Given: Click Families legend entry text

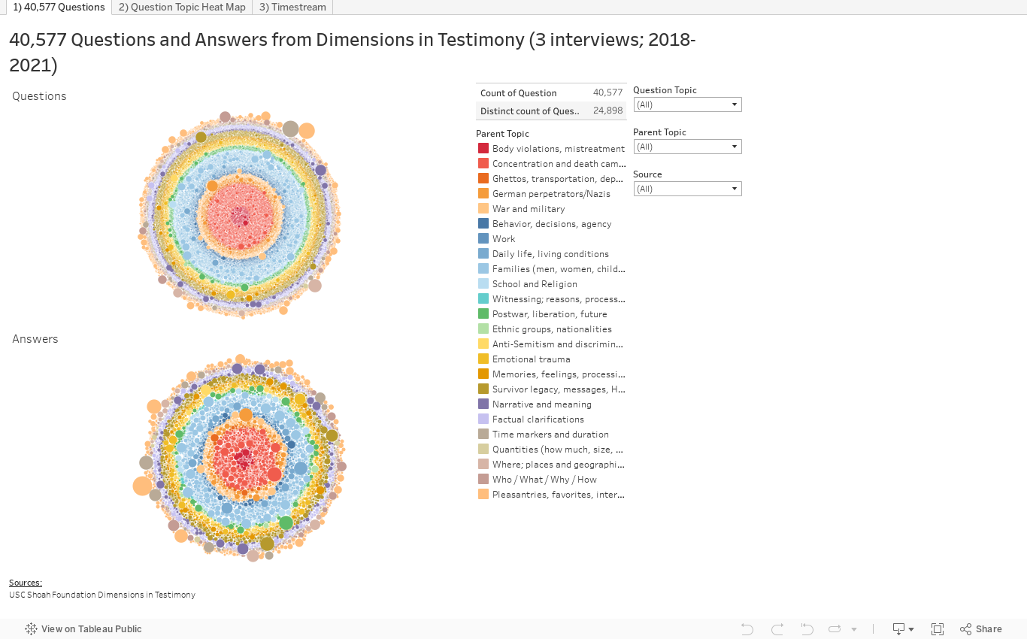Looking at the screenshot, I should point(559,269).
